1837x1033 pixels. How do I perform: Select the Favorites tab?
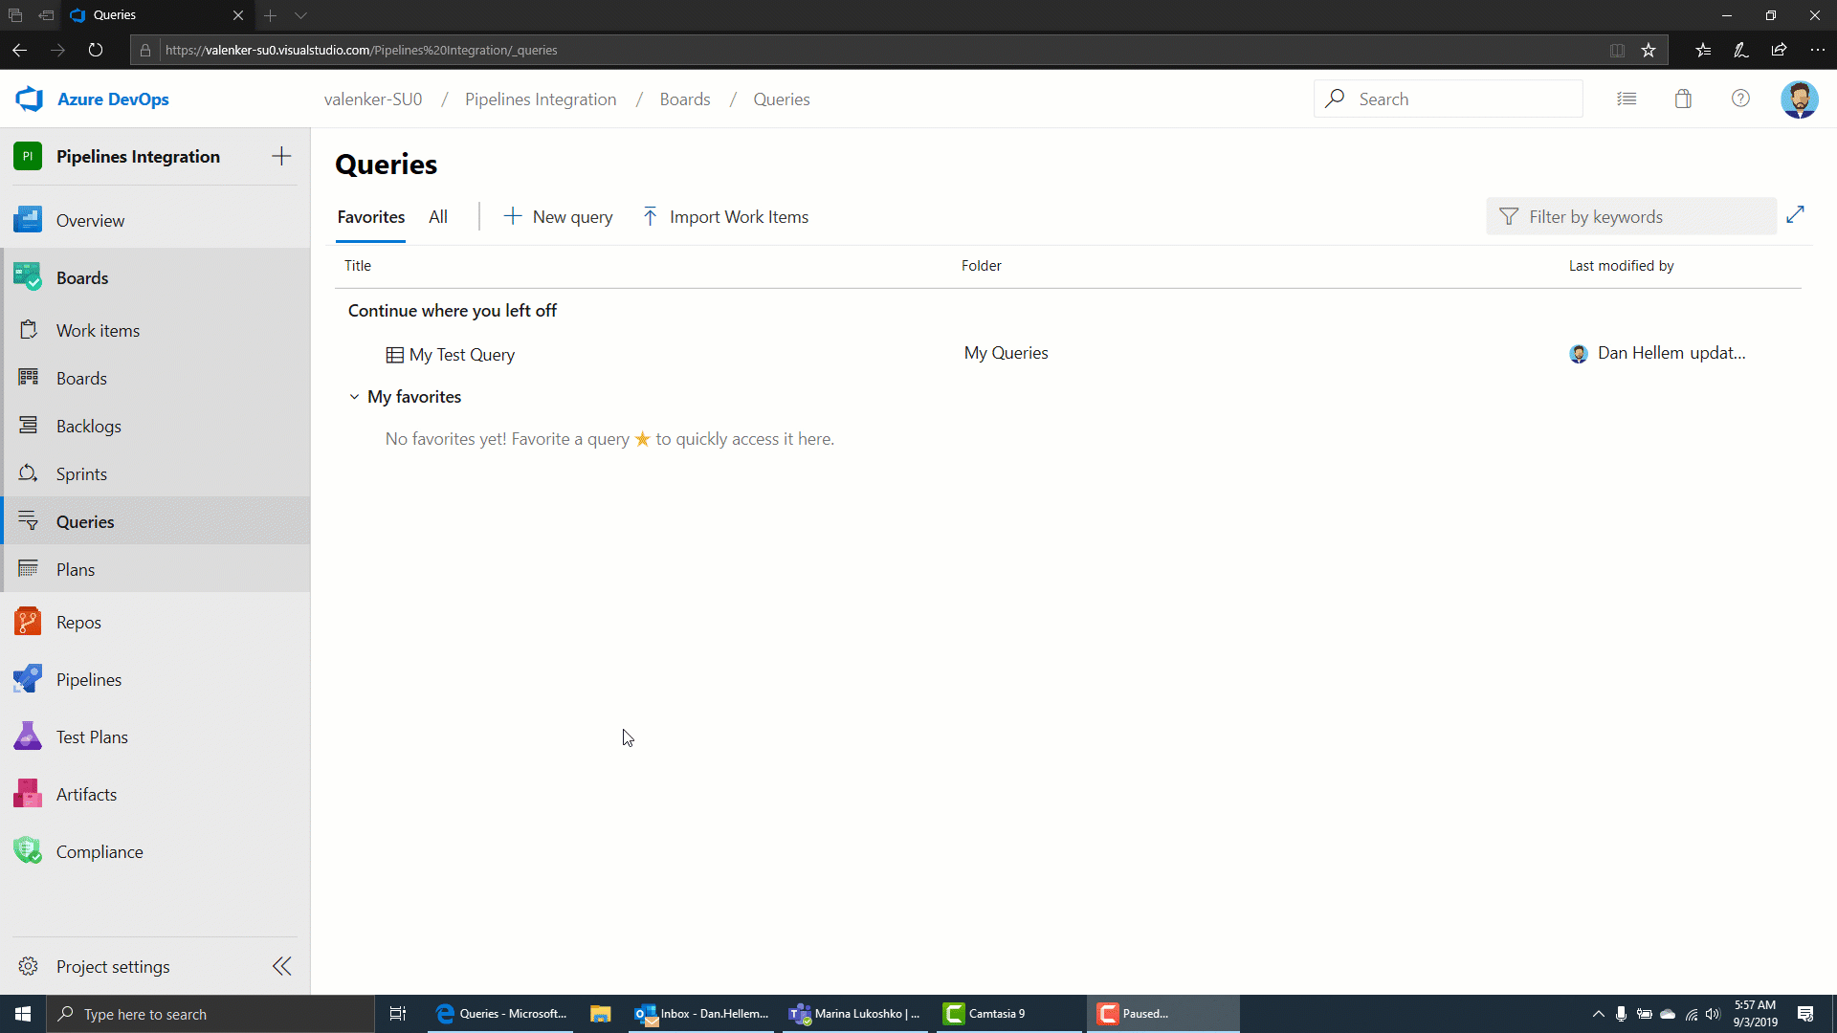tap(371, 217)
